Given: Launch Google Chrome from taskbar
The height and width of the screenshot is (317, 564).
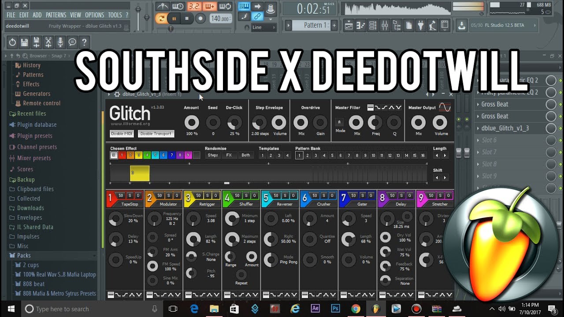Looking at the screenshot, I should coord(356,309).
